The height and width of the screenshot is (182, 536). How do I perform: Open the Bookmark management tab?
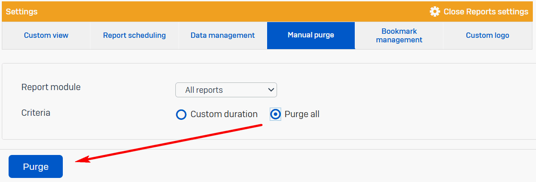(399, 36)
